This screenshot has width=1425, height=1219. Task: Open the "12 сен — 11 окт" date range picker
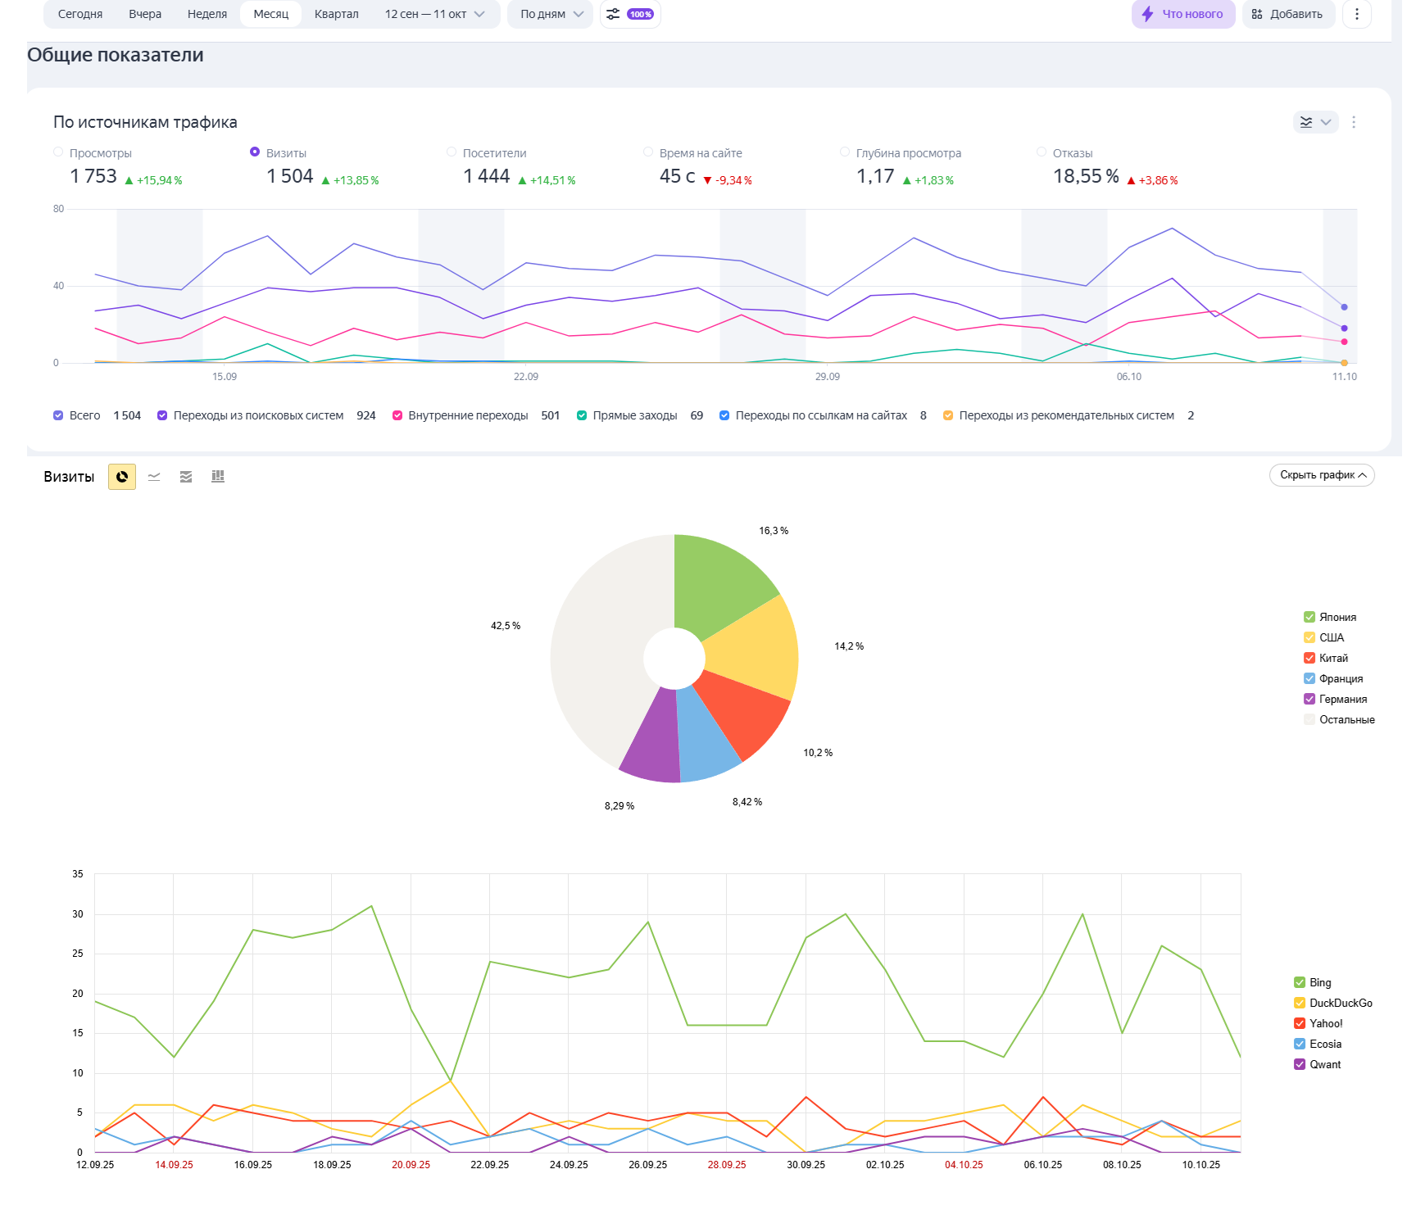(x=434, y=14)
